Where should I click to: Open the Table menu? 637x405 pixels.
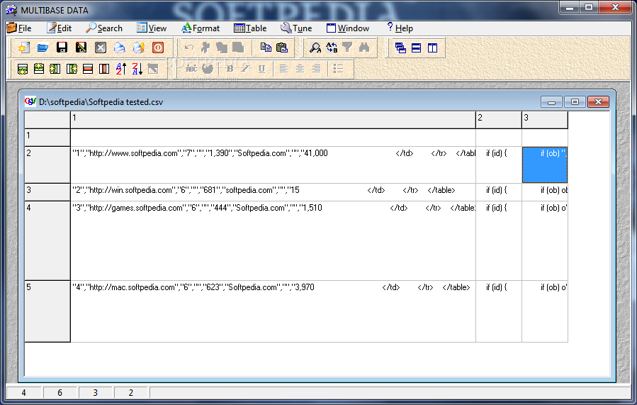point(250,28)
